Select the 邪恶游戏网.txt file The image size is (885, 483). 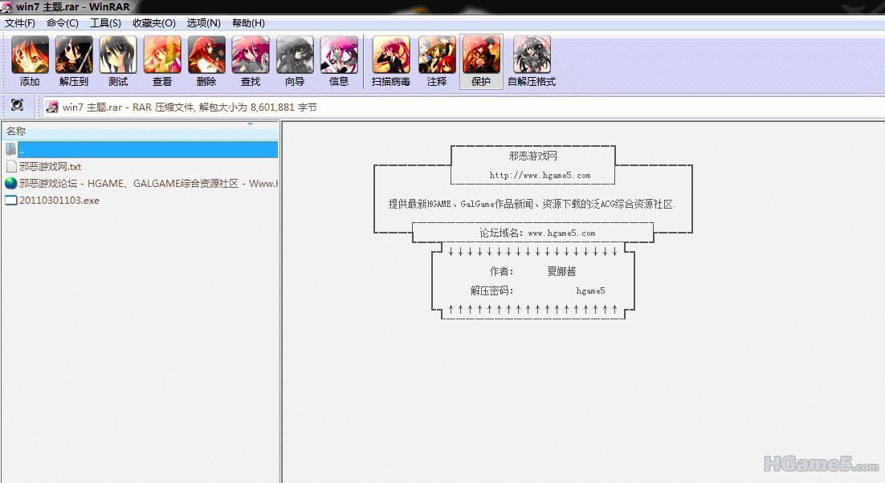51,167
